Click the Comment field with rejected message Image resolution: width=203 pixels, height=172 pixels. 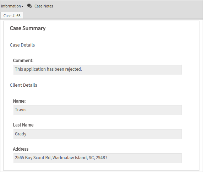[x=98, y=70]
